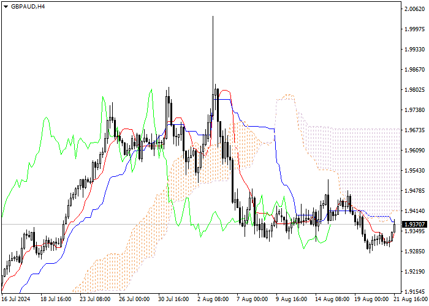Select the current price label 1.93707
The width and height of the screenshot is (429, 306).
[x=415, y=225]
